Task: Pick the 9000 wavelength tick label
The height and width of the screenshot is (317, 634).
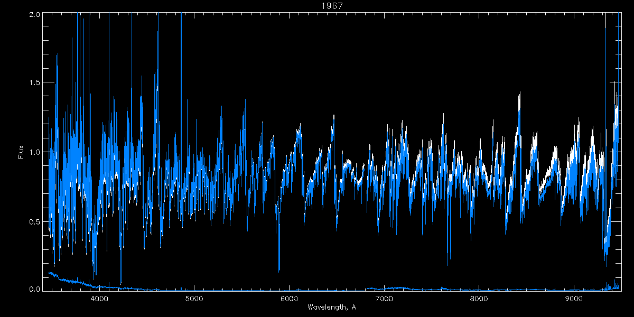Action: tap(574, 299)
